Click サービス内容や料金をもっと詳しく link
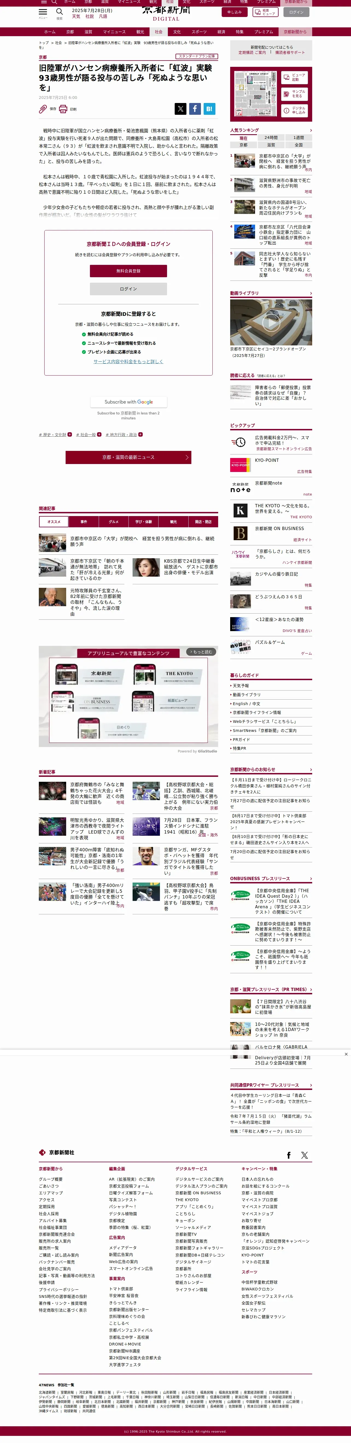This screenshot has width=351, height=1443. coord(128,361)
